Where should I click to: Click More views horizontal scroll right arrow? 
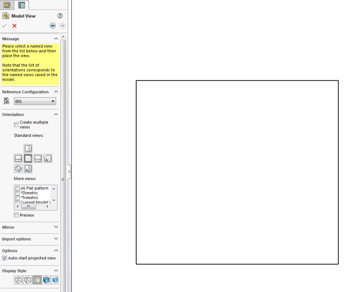[x=47, y=206]
